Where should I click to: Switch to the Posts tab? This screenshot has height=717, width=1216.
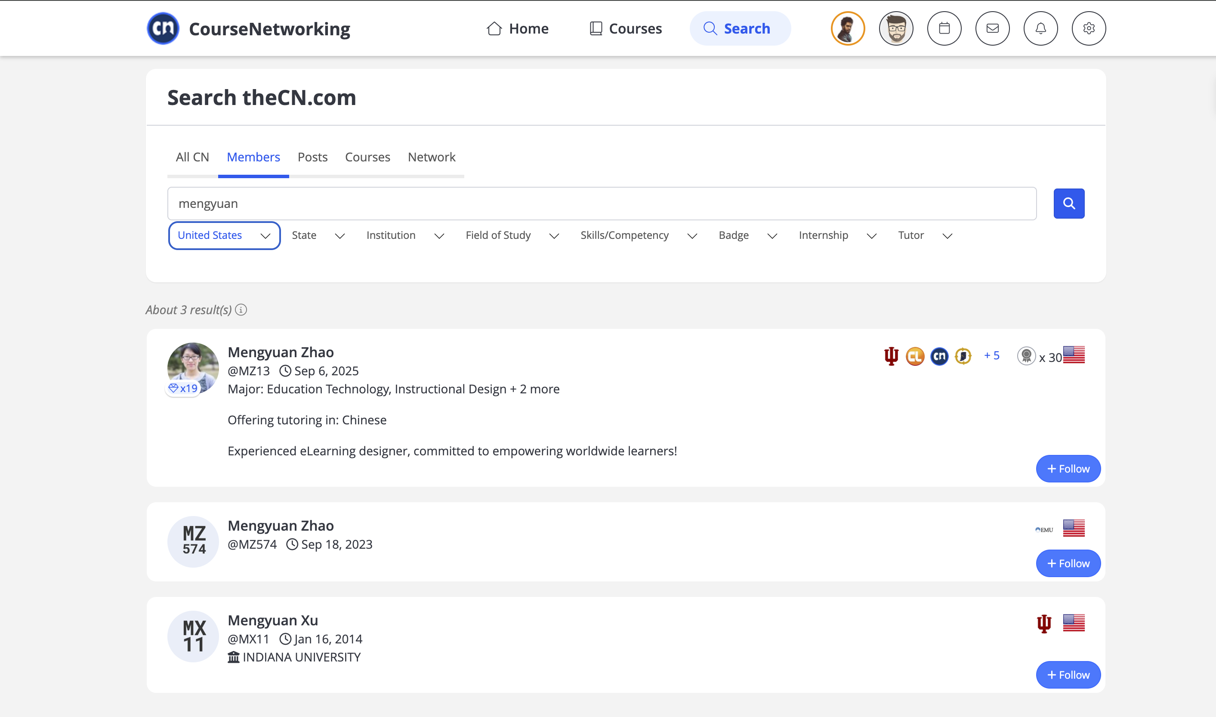[312, 157]
